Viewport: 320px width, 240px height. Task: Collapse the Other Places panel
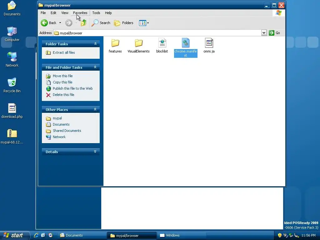coord(95,109)
